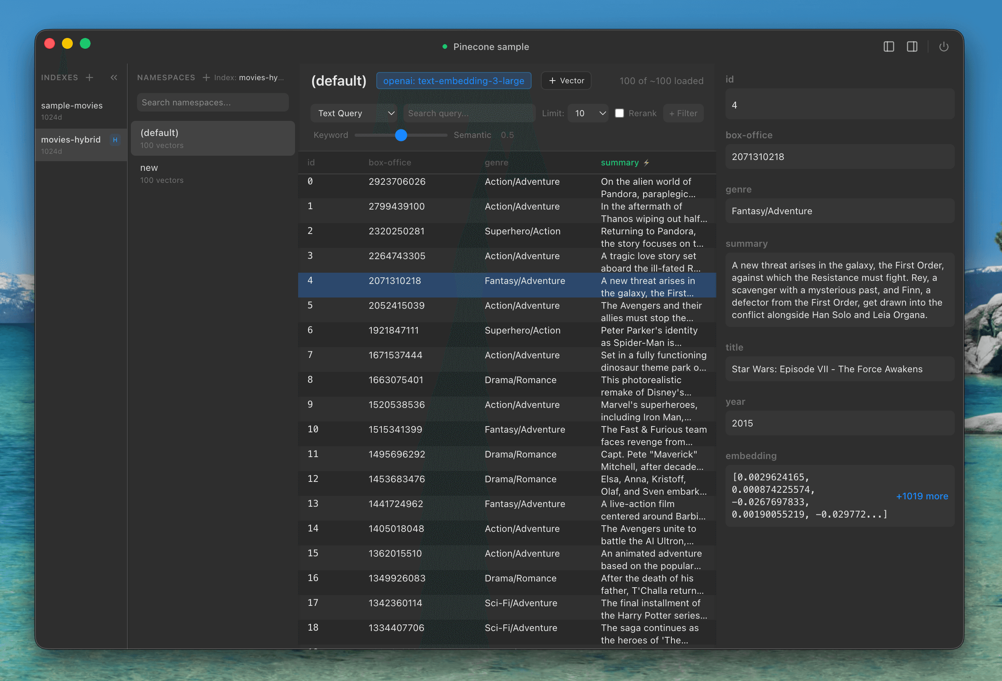The image size is (1002, 681).
Task: Click the embedding vector values box
Action: coord(839,495)
